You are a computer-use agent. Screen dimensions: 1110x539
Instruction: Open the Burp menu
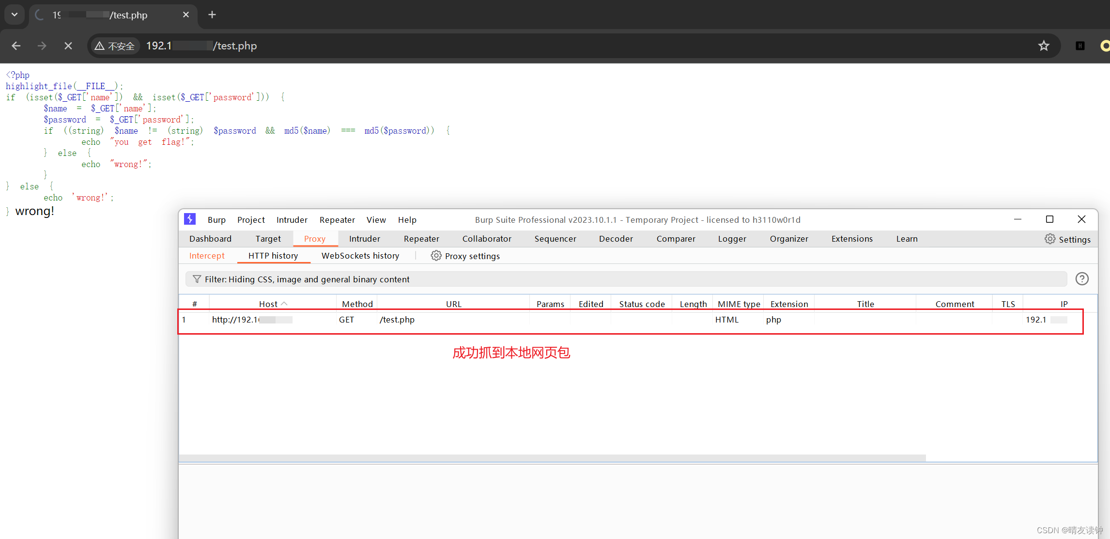click(x=216, y=220)
